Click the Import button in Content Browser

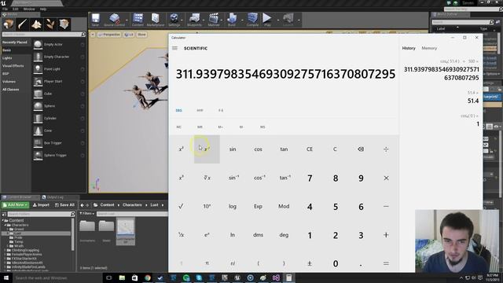coord(41,204)
